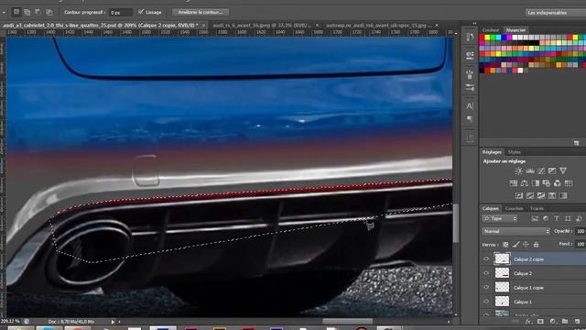Viewport: 586px width, 330px height.
Task: Hide the Calque 2 copie layer
Action: tap(486, 258)
